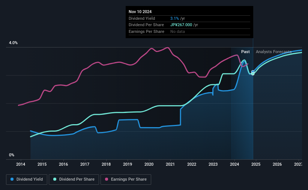Image resolution: width=308 pixels, height=190 pixels.
Task: Click the 2025 x-axis year label
Action: [x=256, y=164]
